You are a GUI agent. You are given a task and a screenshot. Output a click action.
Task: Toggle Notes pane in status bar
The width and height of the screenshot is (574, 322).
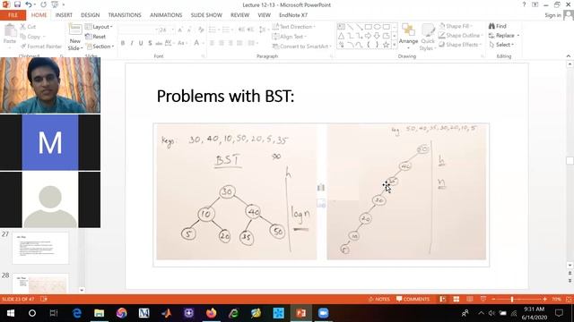[x=378, y=299]
